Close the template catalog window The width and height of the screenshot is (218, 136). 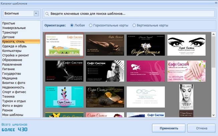tap(214, 3)
